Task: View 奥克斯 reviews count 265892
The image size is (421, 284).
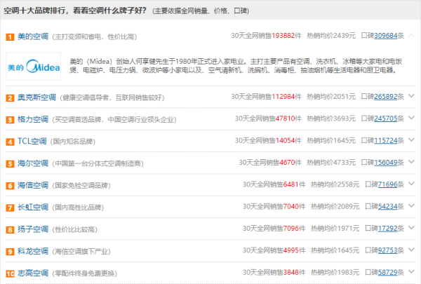Action: click(x=385, y=97)
